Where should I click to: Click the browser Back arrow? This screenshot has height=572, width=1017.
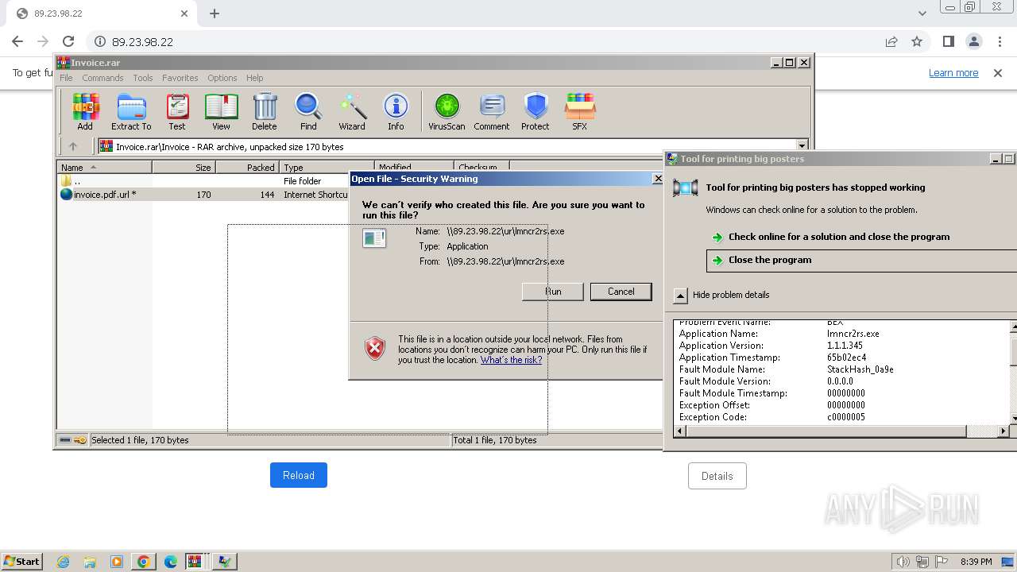(x=17, y=41)
